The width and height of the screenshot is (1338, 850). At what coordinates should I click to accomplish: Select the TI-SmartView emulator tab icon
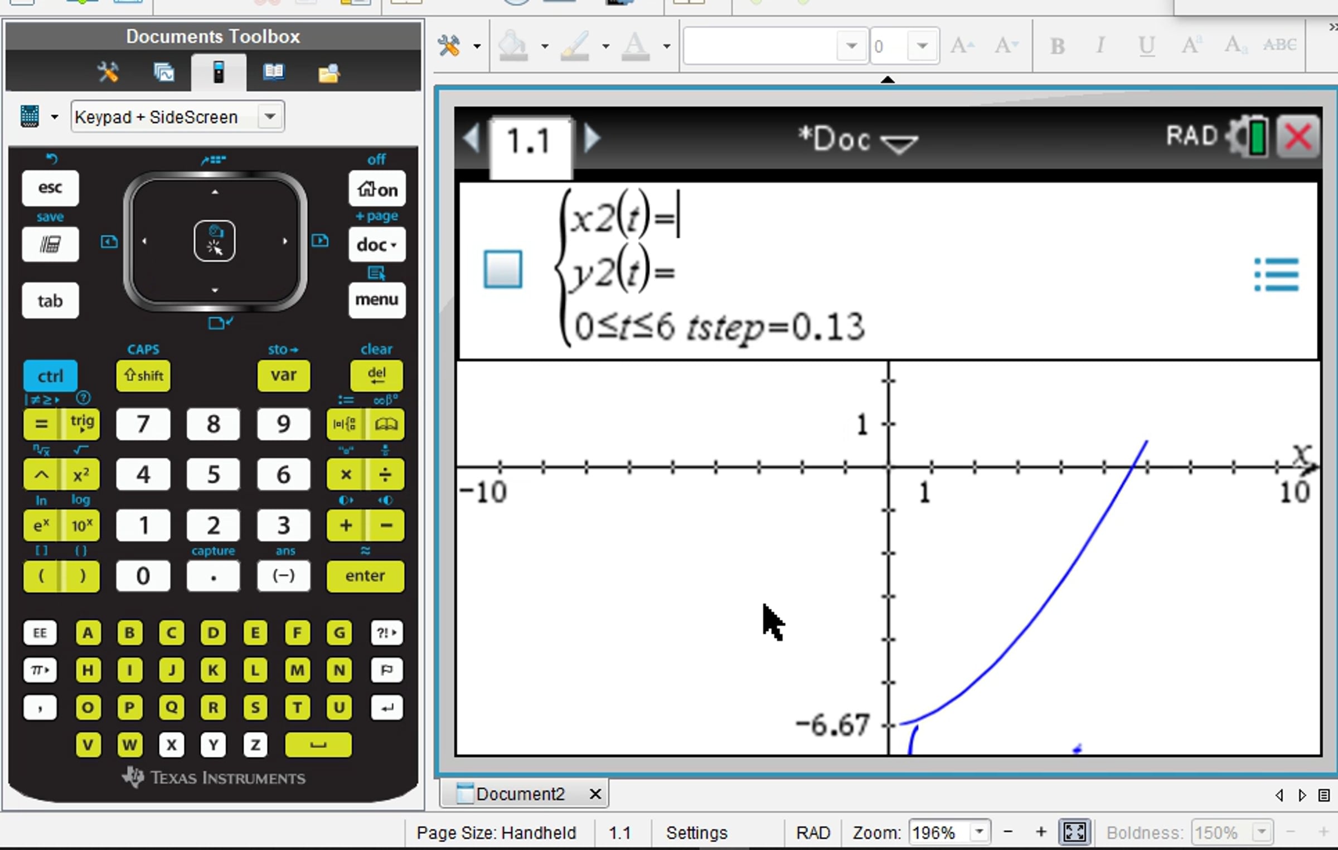coord(218,72)
